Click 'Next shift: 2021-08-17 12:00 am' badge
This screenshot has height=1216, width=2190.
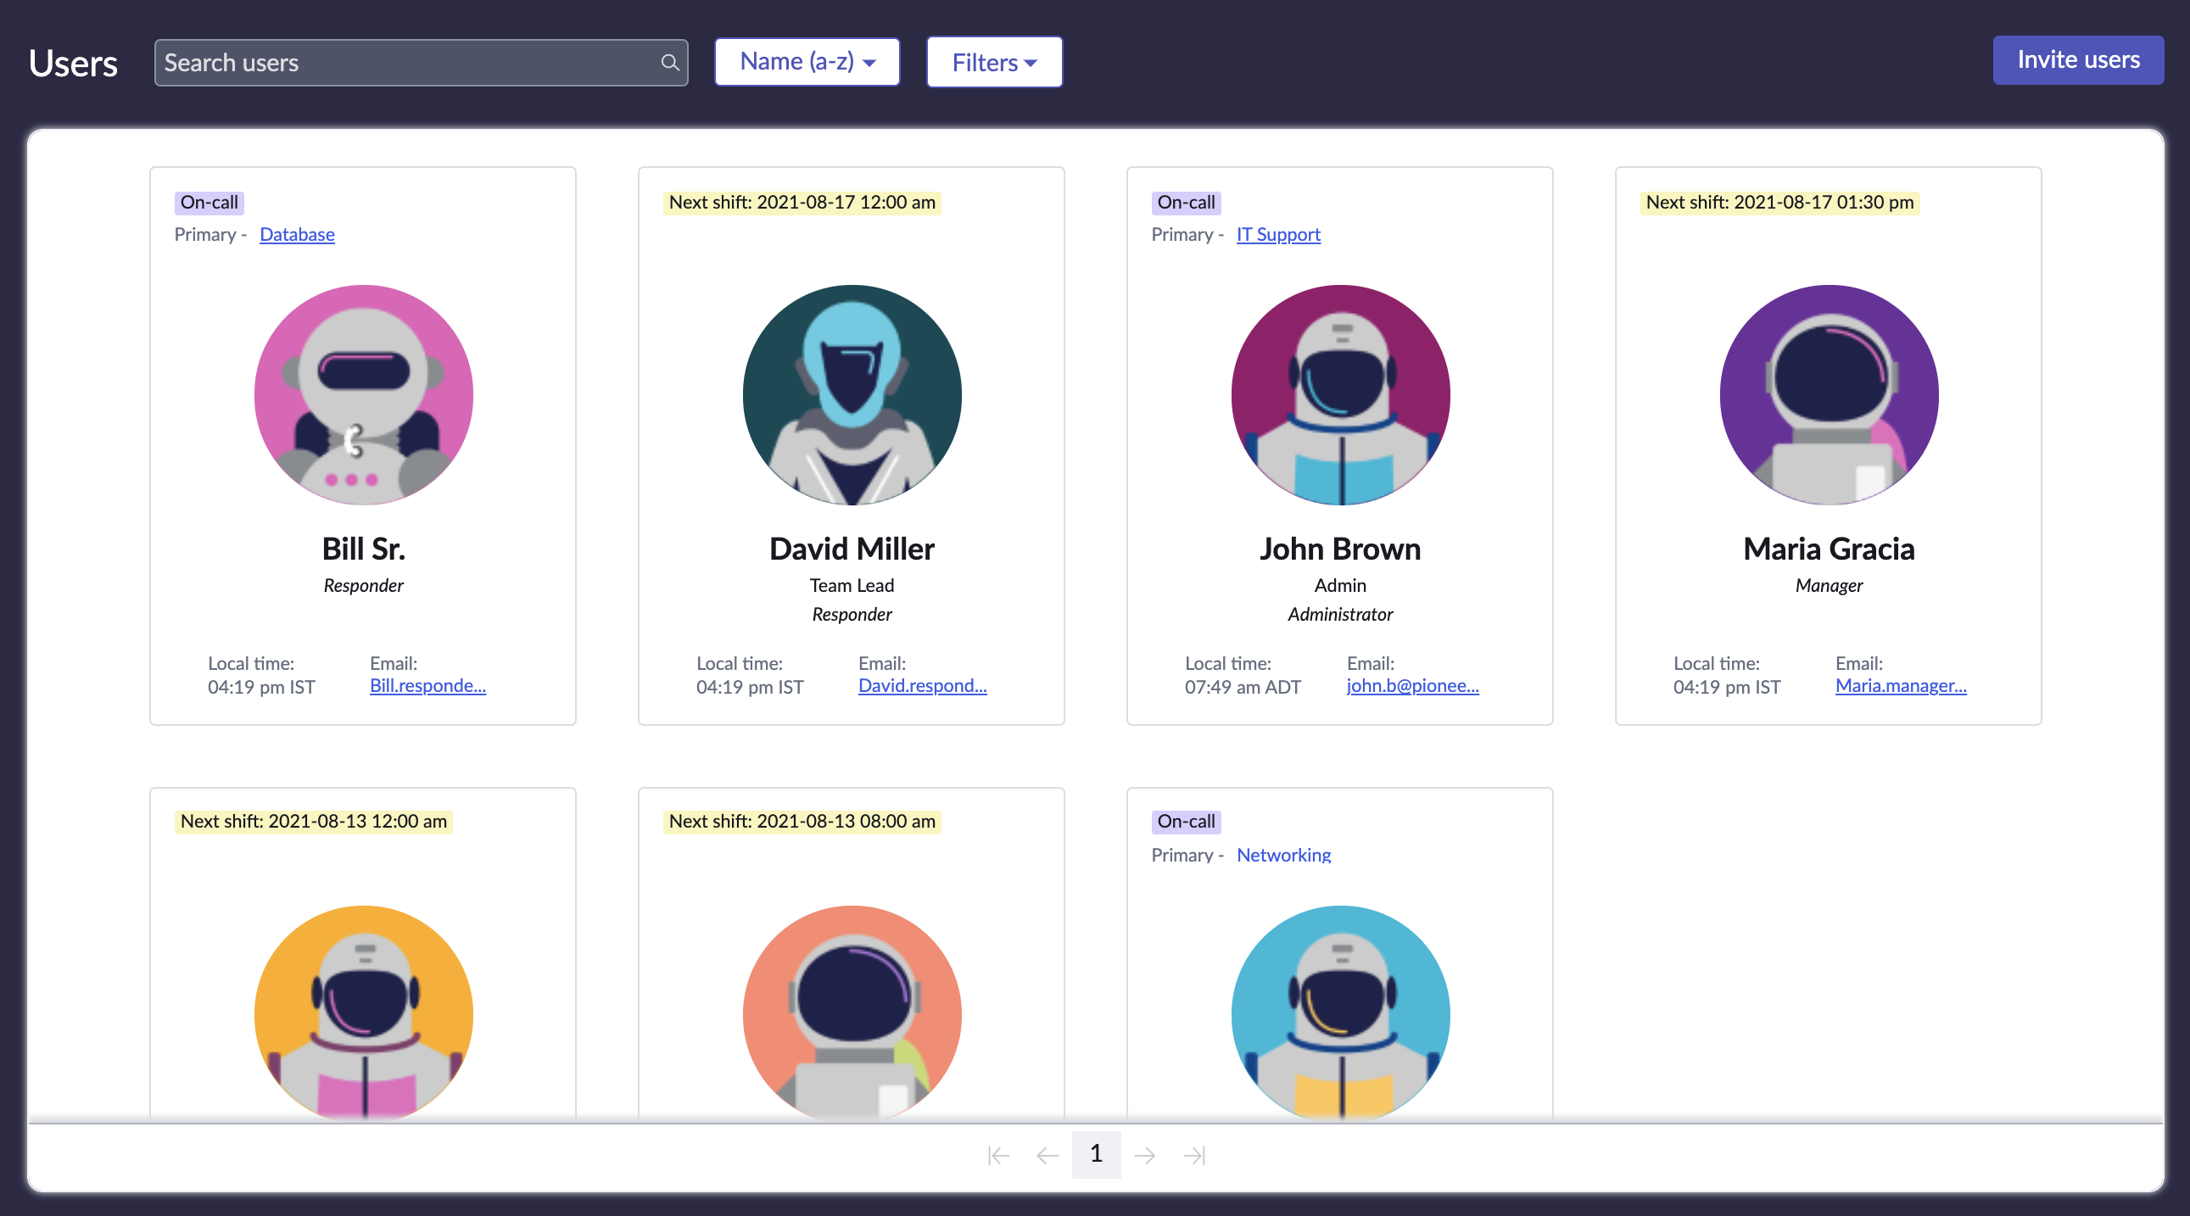click(x=802, y=202)
